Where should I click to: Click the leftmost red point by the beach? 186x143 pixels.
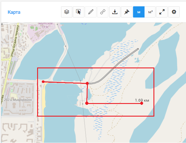[x=43, y=82]
